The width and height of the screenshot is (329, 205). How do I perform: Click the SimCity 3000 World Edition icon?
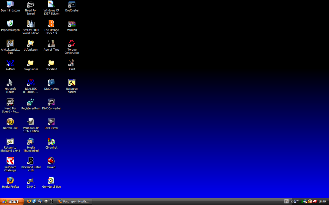pos(31,24)
